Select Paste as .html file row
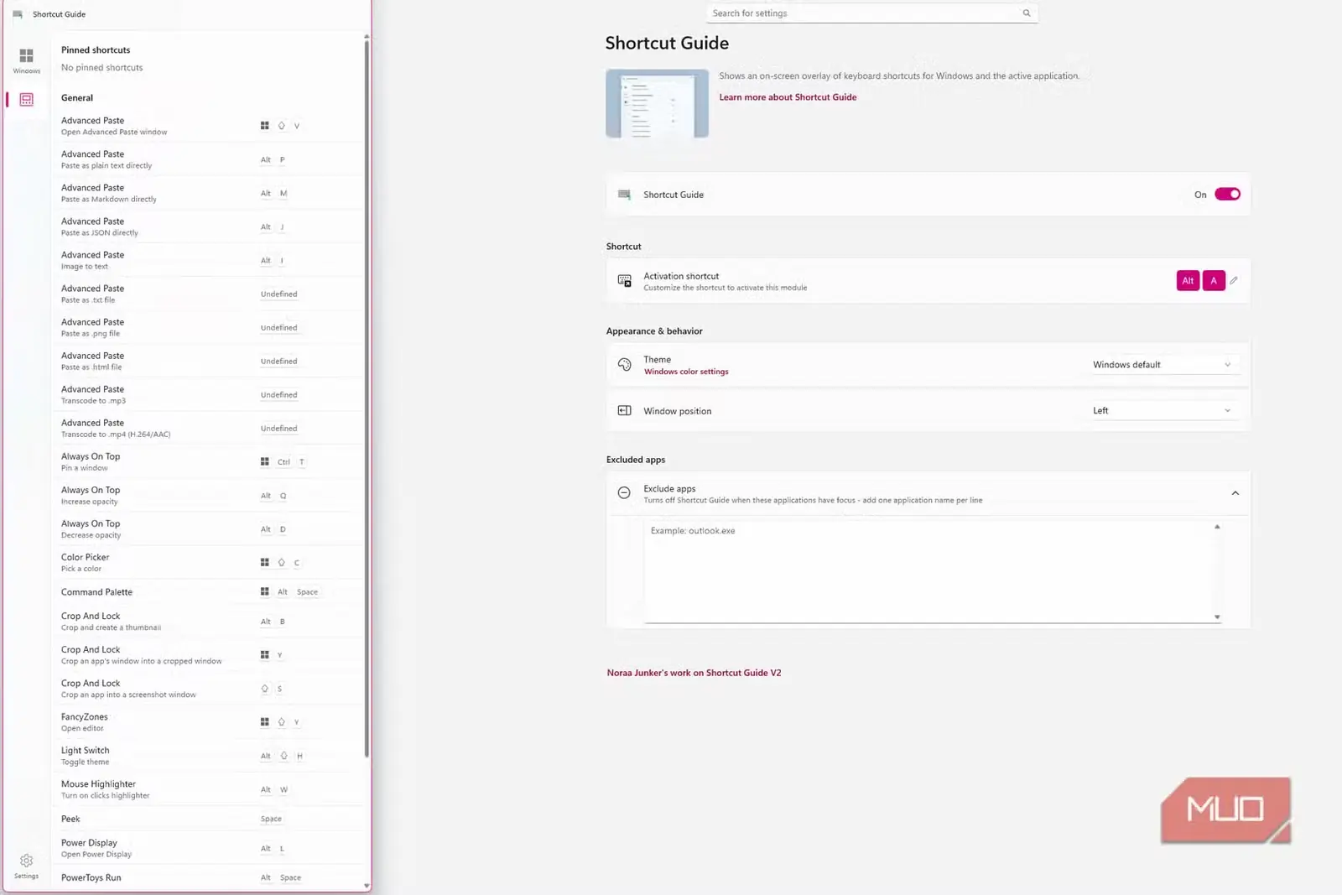The width and height of the screenshot is (1342, 895). [207, 361]
